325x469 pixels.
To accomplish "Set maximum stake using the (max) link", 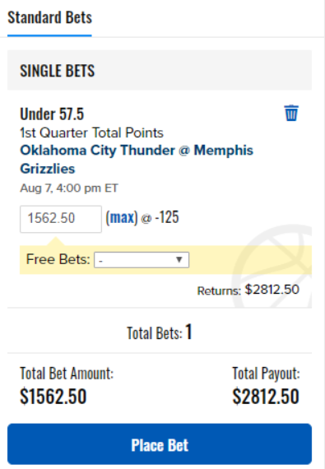I will click(x=122, y=217).
